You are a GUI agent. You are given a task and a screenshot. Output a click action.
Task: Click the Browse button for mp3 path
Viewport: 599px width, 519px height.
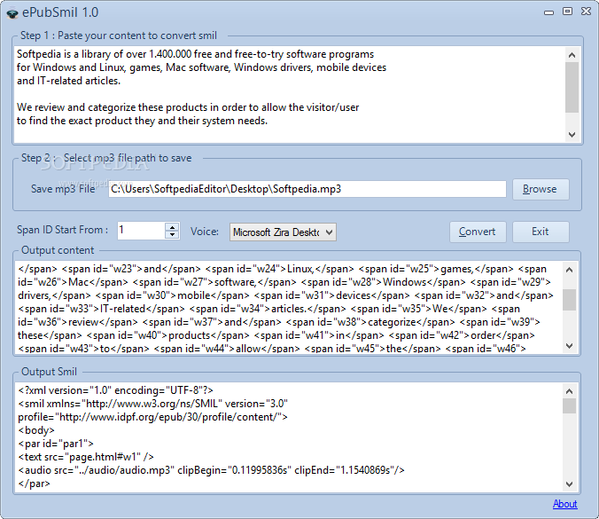(x=541, y=189)
